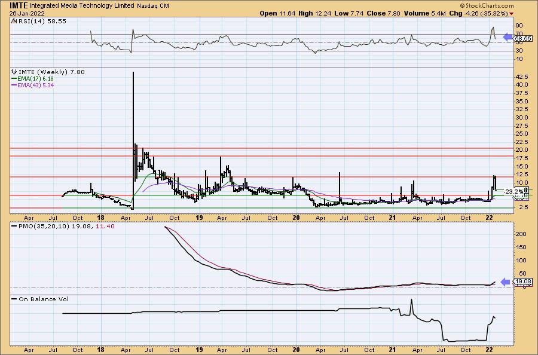Viewport: 538px width, 355px height.
Task: Click the 100 level on the PMO axis
Action: (x=521, y=261)
